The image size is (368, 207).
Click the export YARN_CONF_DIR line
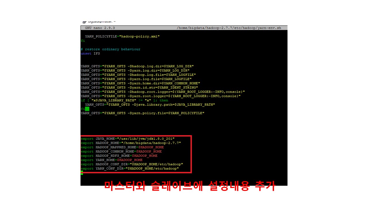tap(130, 168)
